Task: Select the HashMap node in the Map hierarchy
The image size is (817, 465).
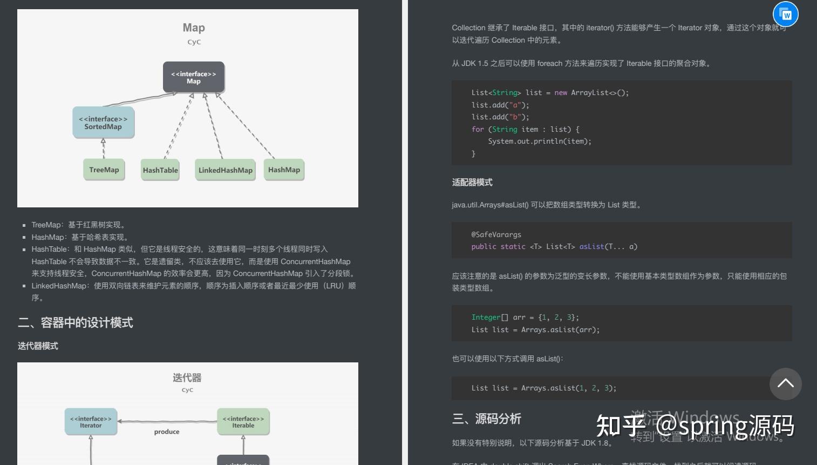Action: 284,169
